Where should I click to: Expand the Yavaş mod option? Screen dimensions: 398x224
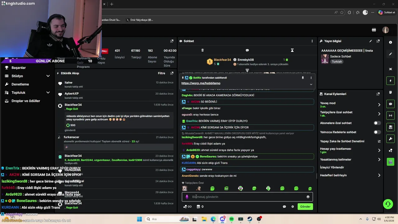(x=379, y=105)
